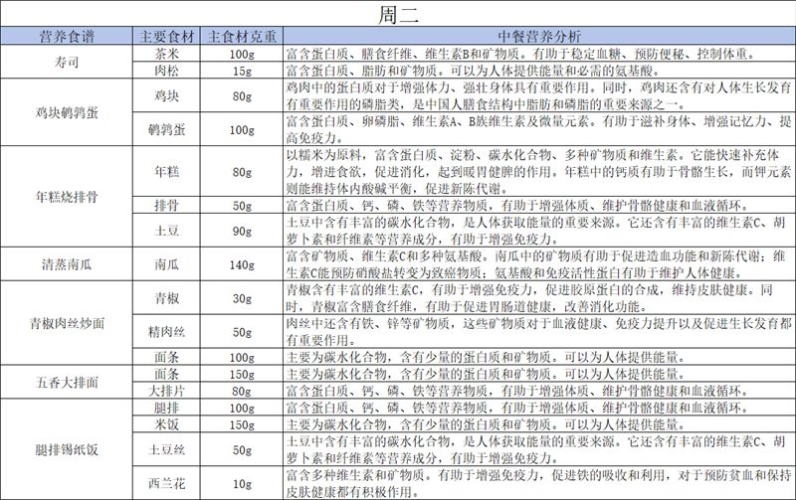Viewport: 796px width, 500px height.
Task: Select the 鸡块鹌鹑蛋 recipe cell
Action: pos(67,113)
